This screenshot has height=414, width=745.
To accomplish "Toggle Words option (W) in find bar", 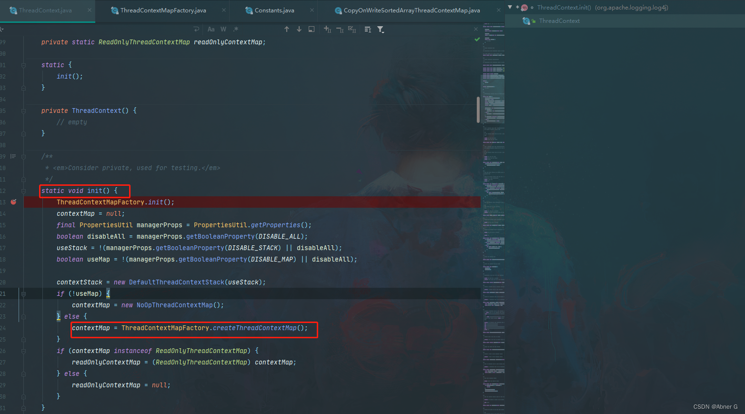I will coord(223,30).
